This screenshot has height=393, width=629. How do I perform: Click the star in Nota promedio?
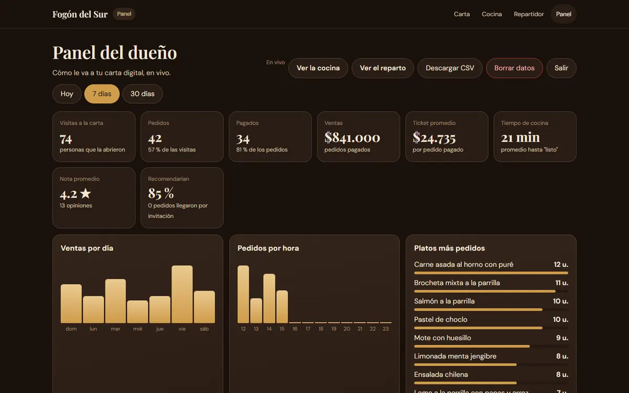point(85,194)
